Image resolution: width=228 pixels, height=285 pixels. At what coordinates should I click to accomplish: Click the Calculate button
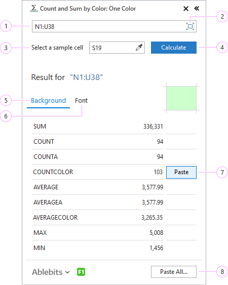click(x=174, y=48)
